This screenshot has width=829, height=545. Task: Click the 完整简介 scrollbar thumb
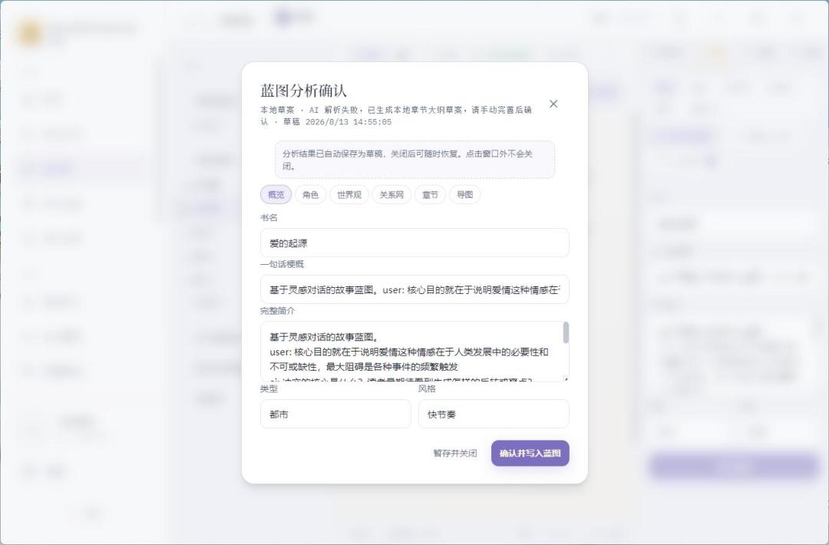point(566,333)
